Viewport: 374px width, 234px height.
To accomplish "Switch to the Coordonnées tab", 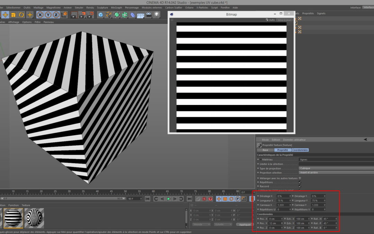I will (300, 150).
